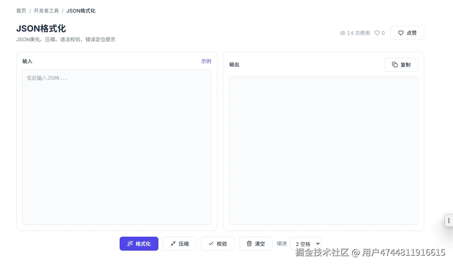Click the 压缩 compress button
This screenshot has width=453, height=265.
[x=180, y=243]
